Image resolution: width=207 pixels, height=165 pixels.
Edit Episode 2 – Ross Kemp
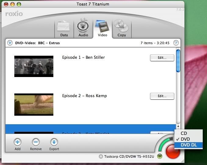tap(162, 96)
